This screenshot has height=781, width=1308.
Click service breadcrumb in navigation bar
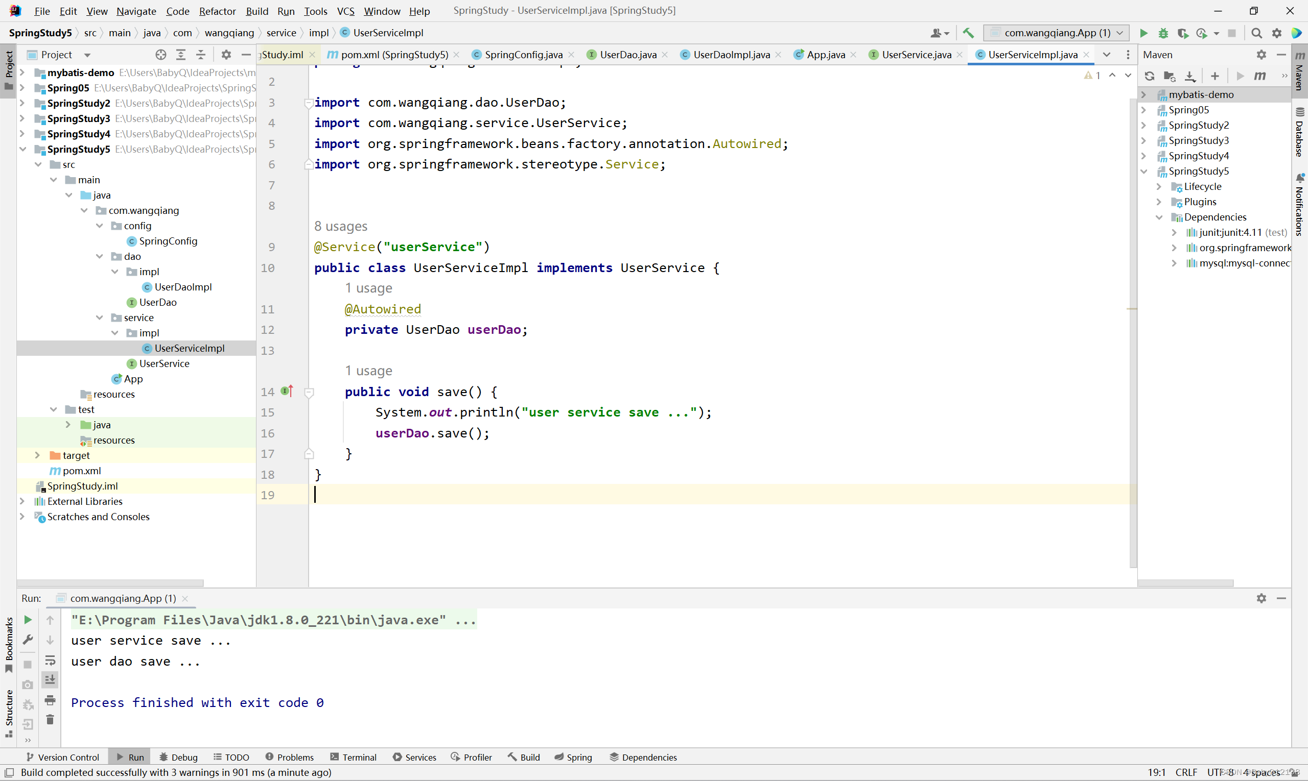[282, 33]
